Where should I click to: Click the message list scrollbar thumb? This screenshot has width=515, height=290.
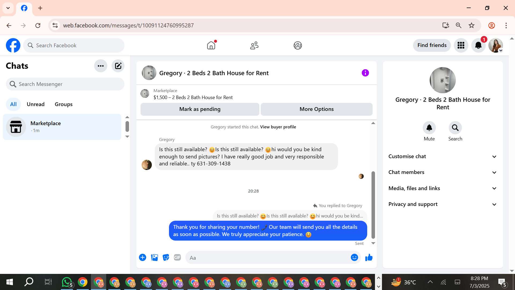pyautogui.click(x=373, y=205)
